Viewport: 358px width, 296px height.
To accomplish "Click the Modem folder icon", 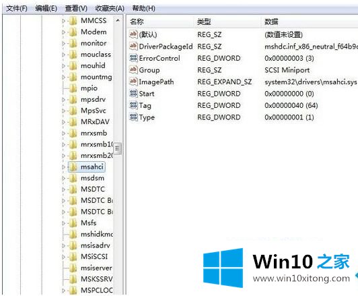I will pos(73,32).
